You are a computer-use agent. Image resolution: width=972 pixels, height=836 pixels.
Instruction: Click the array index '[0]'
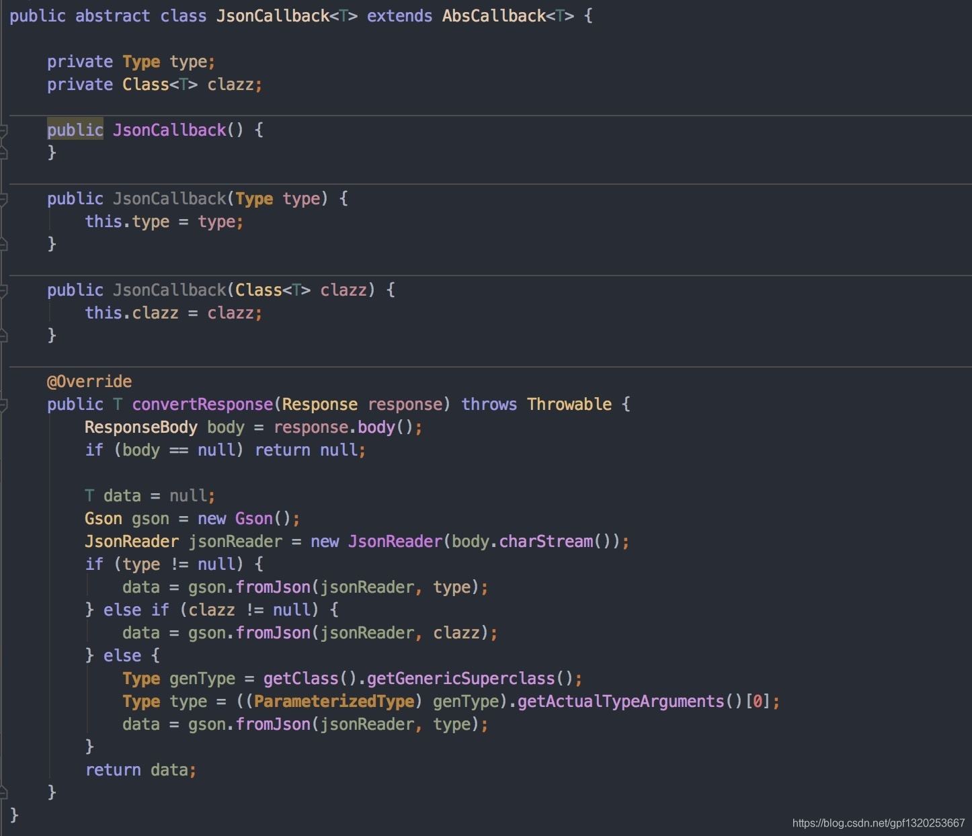coord(758,701)
